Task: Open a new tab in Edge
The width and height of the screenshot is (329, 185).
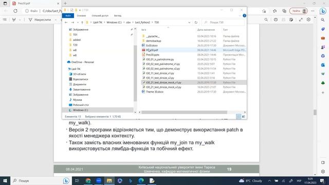Action: coord(65,4)
